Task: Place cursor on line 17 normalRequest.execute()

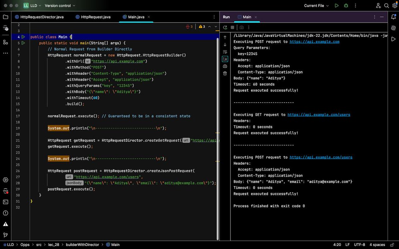Action: (73, 116)
